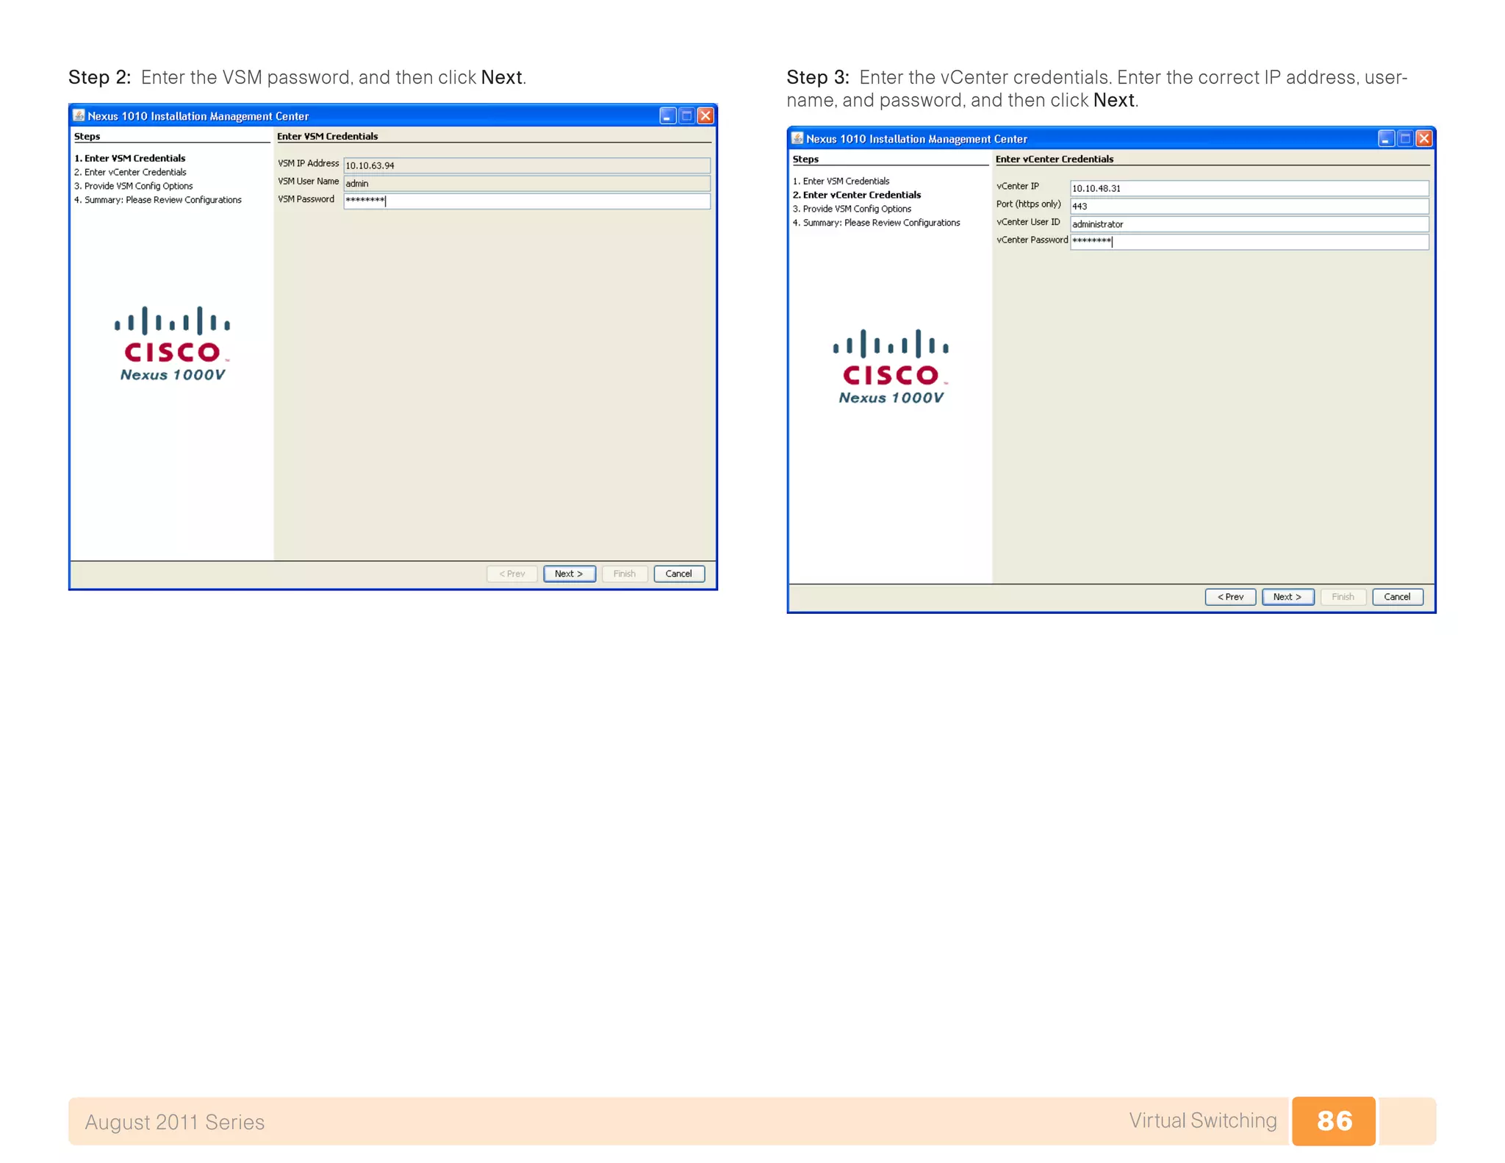This screenshot has width=1505, height=1163.
Task: Click into the VSM Password field
Action: [x=526, y=201]
